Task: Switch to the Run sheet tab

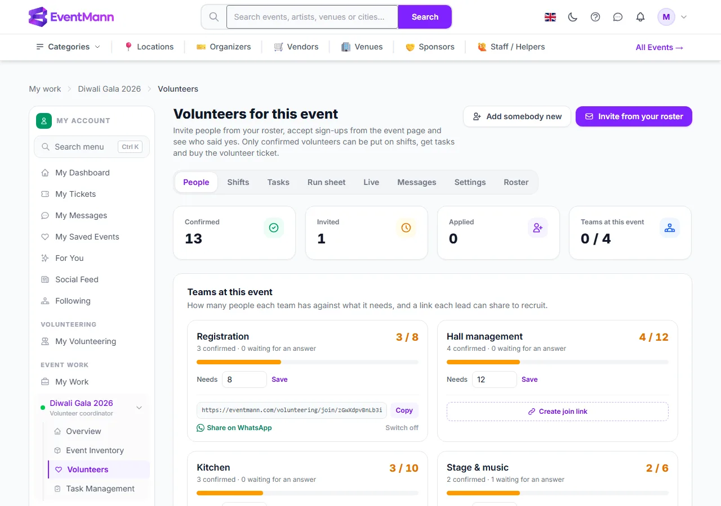Action: point(327,182)
